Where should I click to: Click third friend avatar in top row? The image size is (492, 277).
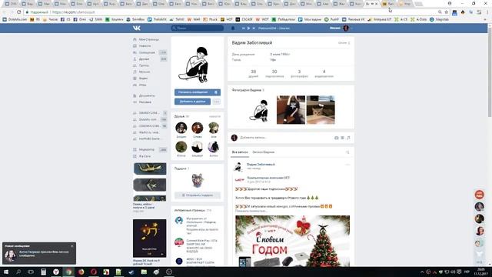coord(214,128)
